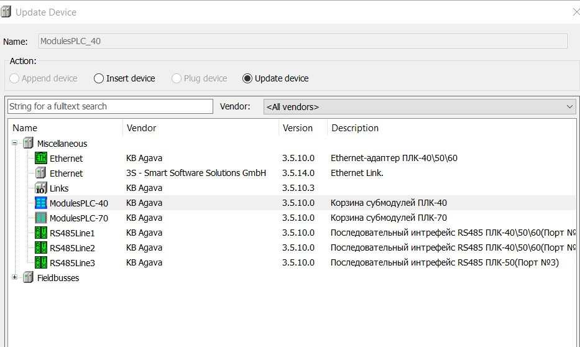Viewport: 580px width, 347px height.
Task: Select the Ethernet entry with version 3.5.14.0
Action: click(66, 173)
